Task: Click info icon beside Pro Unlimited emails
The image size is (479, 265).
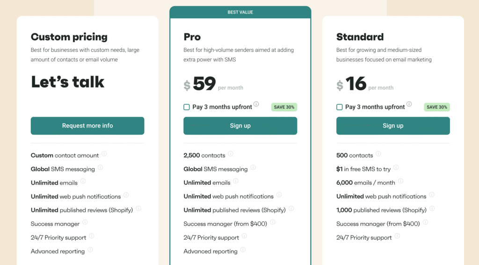Action: 236,181
